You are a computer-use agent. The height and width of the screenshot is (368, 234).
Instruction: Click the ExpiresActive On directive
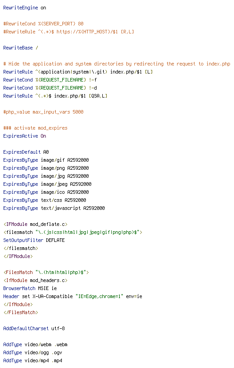coord(24,136)
